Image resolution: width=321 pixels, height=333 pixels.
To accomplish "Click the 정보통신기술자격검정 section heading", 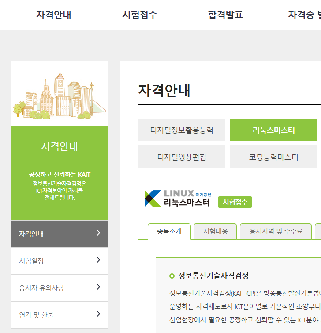I will [213, 276].
